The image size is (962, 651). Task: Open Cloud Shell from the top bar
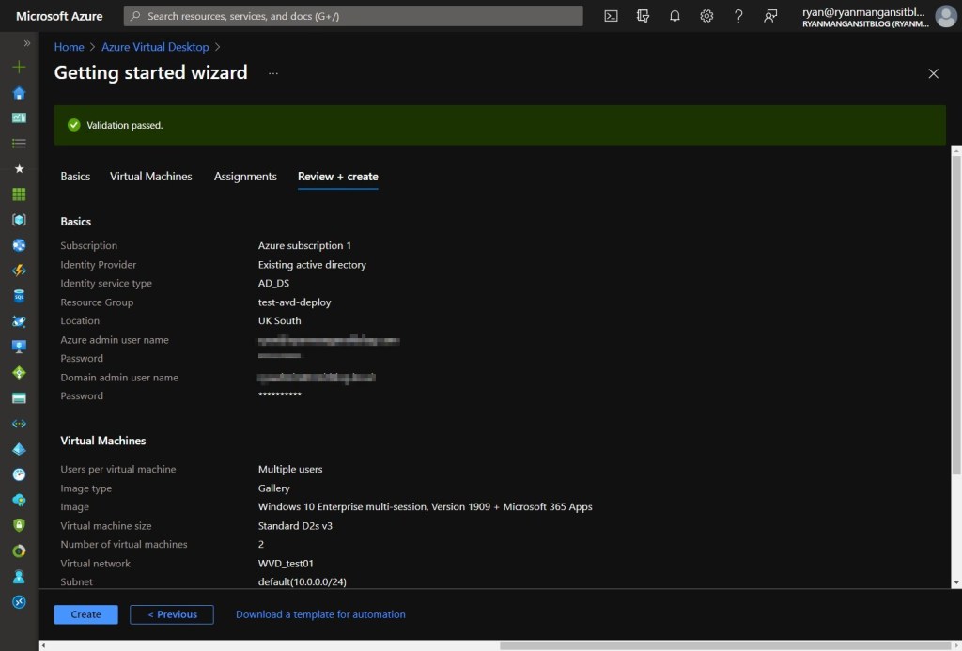coord(611,16)
